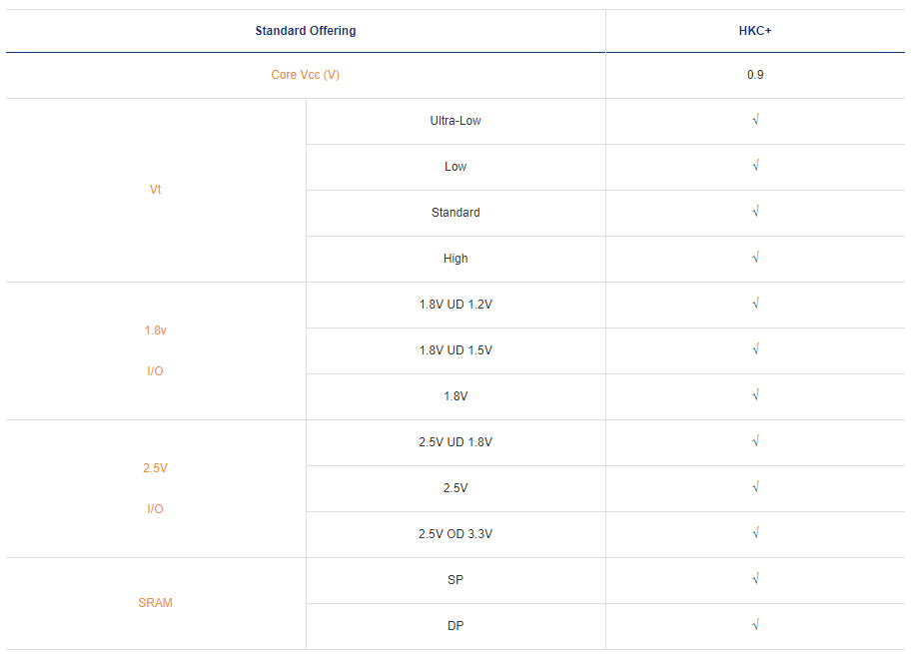
Task: Click the check mark for DP SRAM
Action: point(755,626)
